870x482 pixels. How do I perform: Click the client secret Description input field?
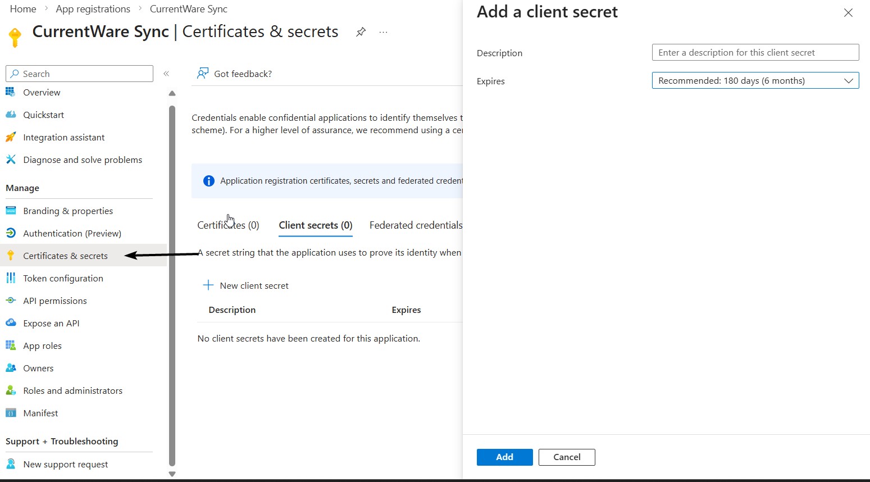[755, 52]
